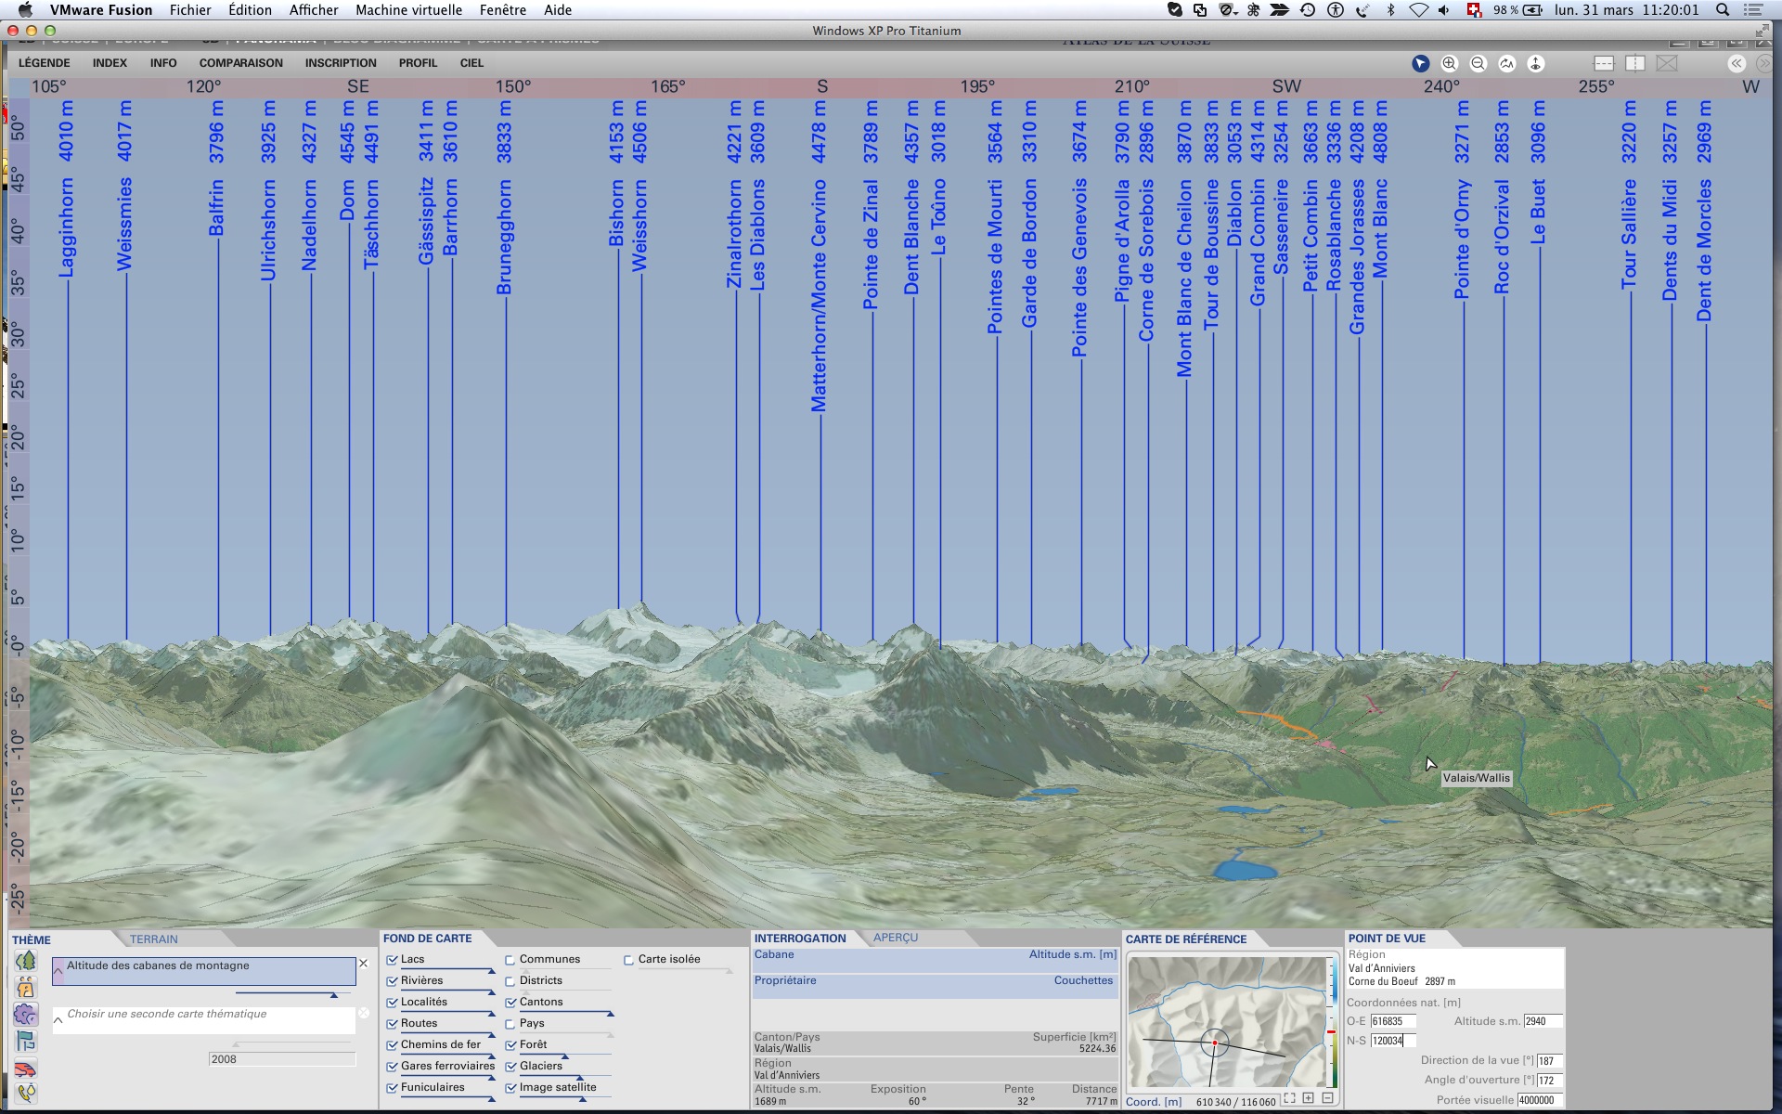
Task: Enable the Communes checkbox
Action: (x=510, y=960)
